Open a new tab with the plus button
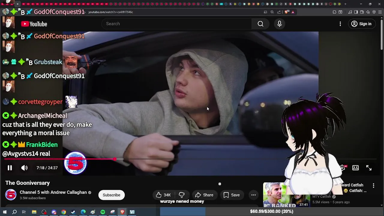This screenshot has height=216, width=384. pos(345,4)
